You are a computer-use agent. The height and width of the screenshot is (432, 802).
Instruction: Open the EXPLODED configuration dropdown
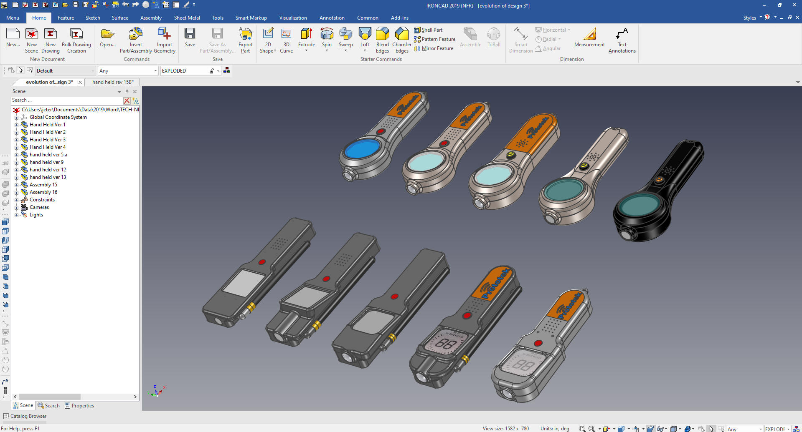(218, 71)
